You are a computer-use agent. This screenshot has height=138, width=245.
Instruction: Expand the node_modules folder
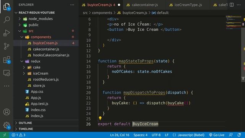click(41, 19)
